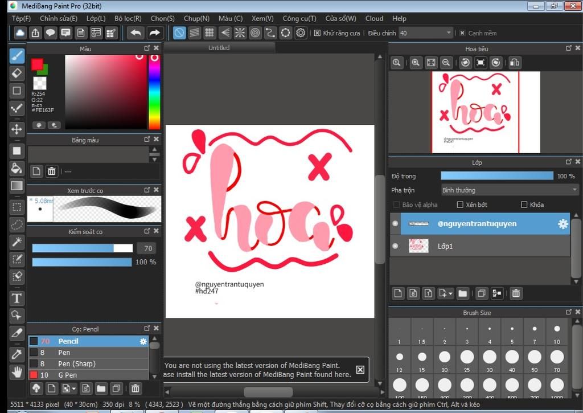
Task: Hide the Lớp1 layer
Action: (x=395, y=246)
